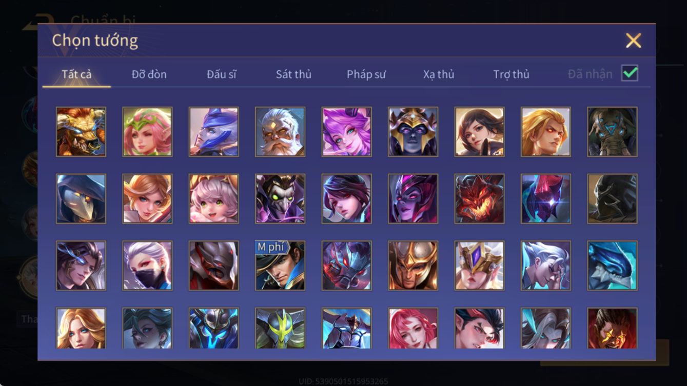Screen dimensions: 687x386
Task: Select the blonde long-haired male hero
Action: (546, 132)
